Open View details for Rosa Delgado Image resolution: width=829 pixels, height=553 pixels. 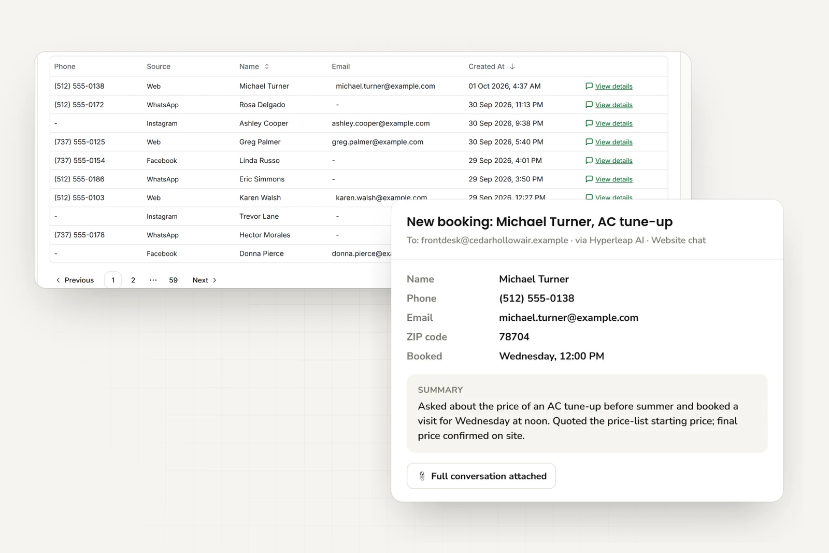[613, 105]
